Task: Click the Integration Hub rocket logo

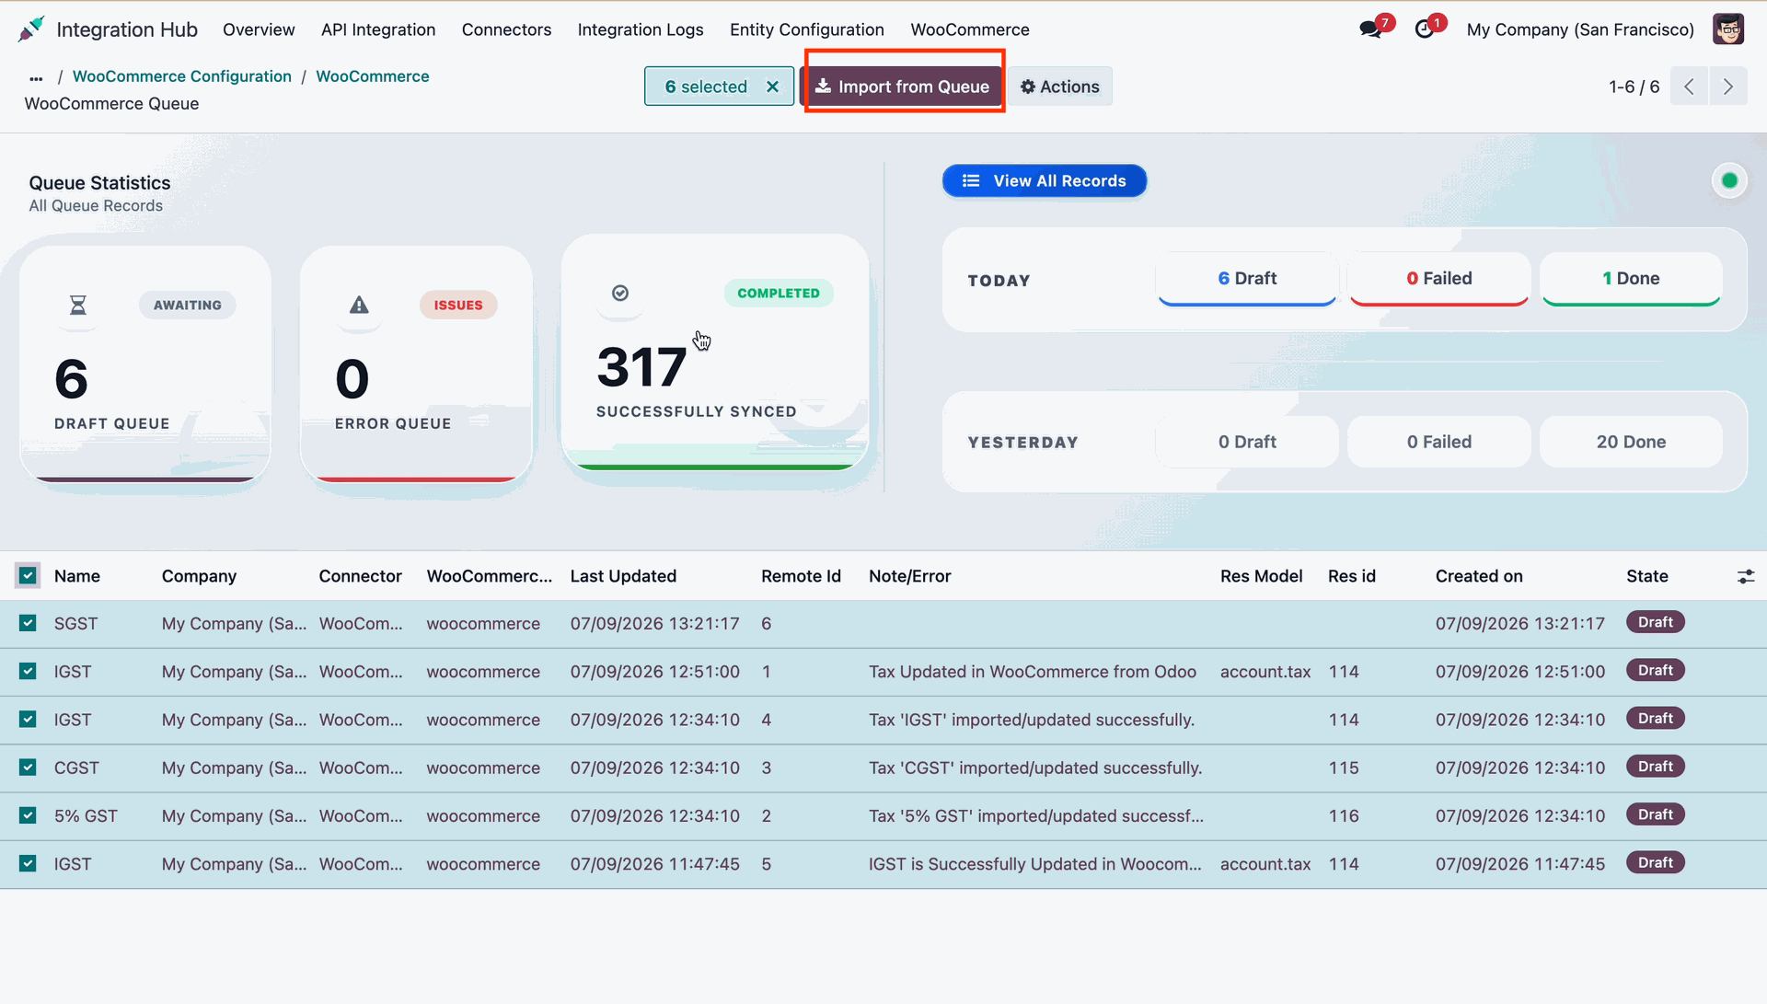Action: pyautogui.click(x=31, y=29)
